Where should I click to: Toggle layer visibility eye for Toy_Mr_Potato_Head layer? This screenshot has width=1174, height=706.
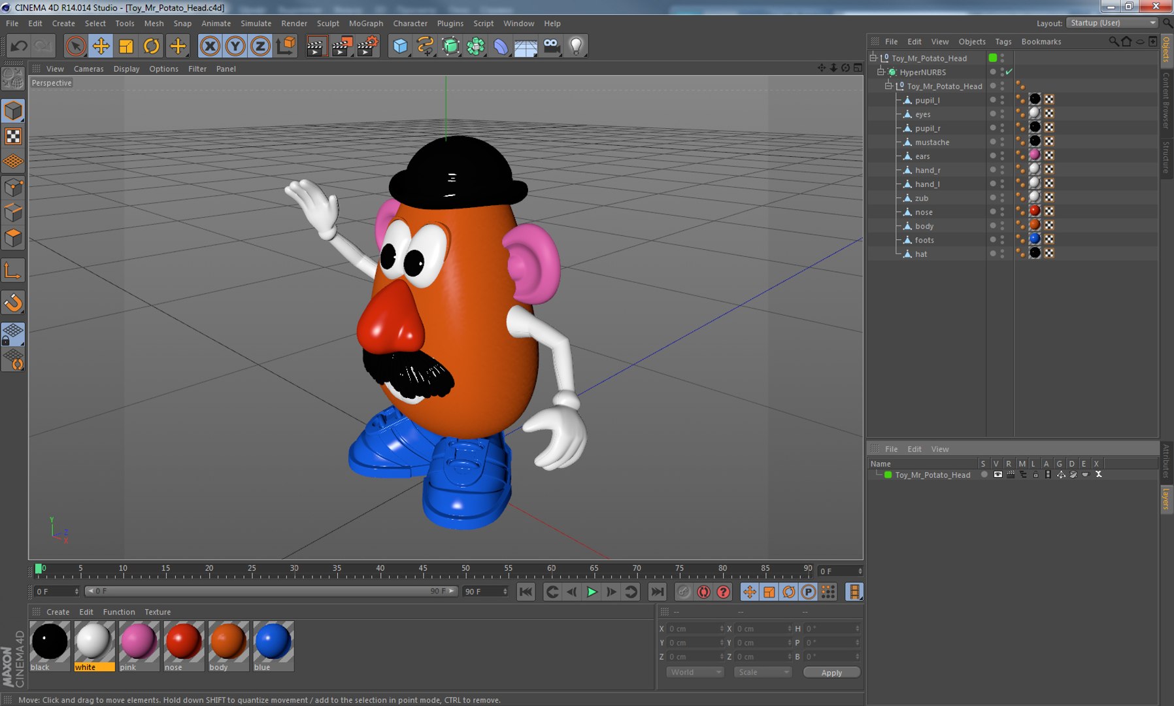(x=997, y=475)
